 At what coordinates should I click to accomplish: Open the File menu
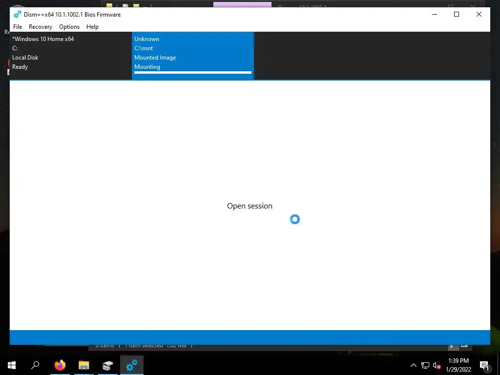point(18,27)
